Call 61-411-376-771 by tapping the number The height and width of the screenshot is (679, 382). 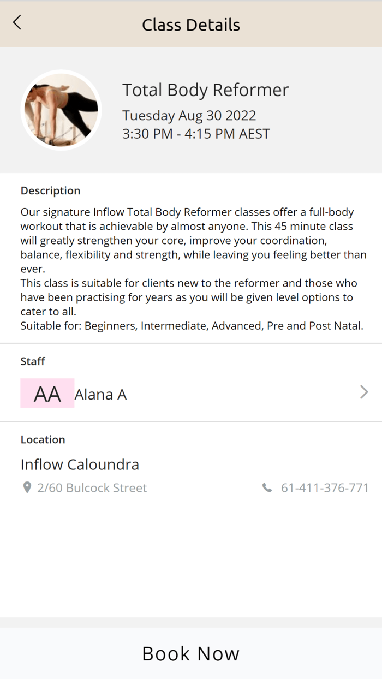click(324, 487)
